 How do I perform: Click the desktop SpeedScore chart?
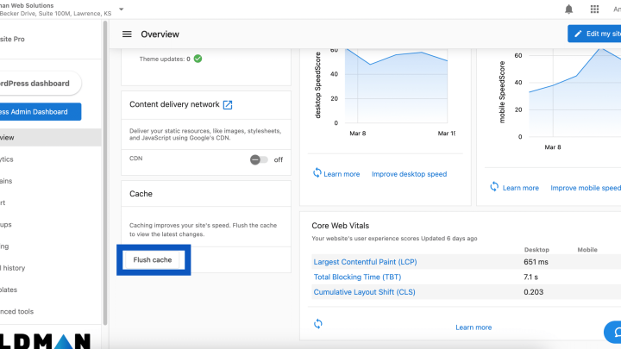click(x=397, y=86)
